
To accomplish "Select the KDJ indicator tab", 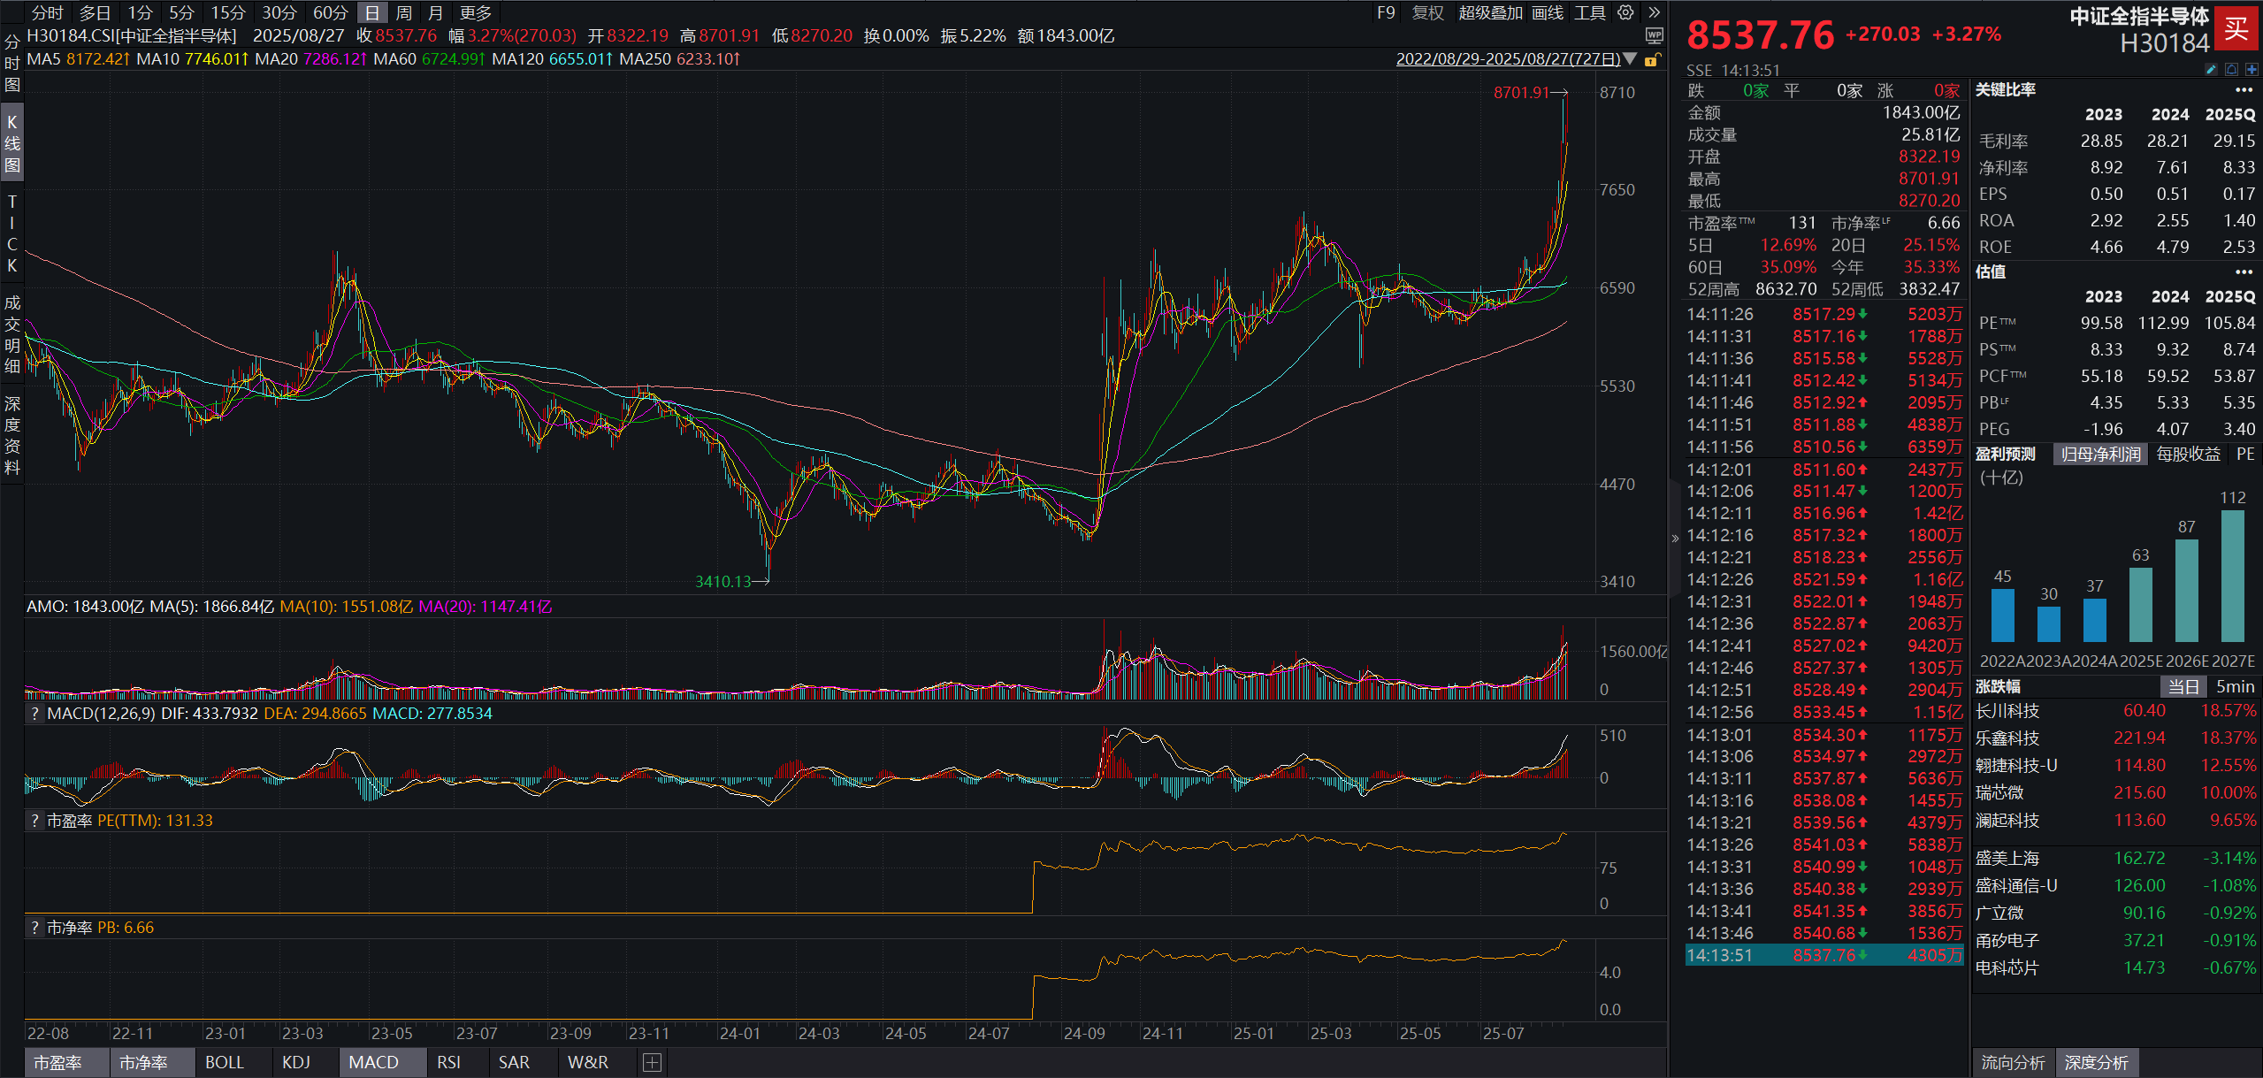I will [296, 1062].
